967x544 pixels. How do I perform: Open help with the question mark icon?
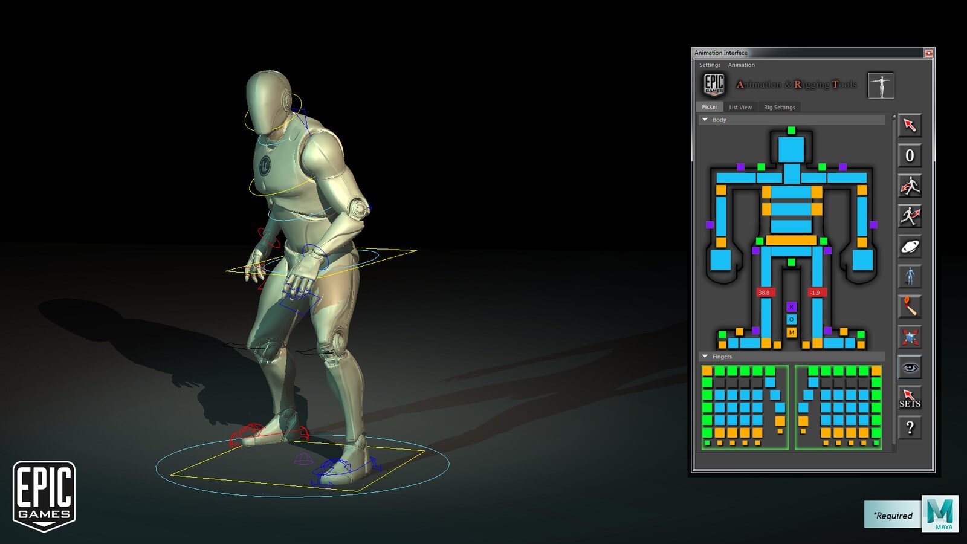tap(910, 429)
